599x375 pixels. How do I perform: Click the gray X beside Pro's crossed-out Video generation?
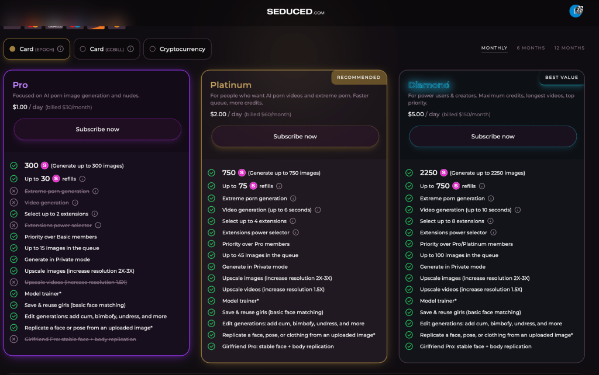pyautogui.click(x=13, y=203)
